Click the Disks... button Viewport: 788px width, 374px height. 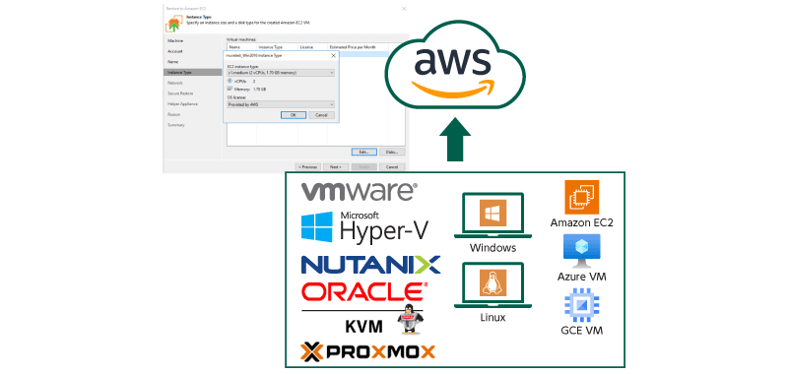tap(392, 152)
